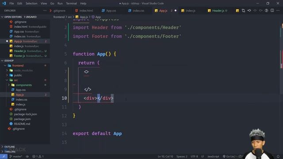Open index.html in the open editors list

pyautogui.click(x=25, y=26)
